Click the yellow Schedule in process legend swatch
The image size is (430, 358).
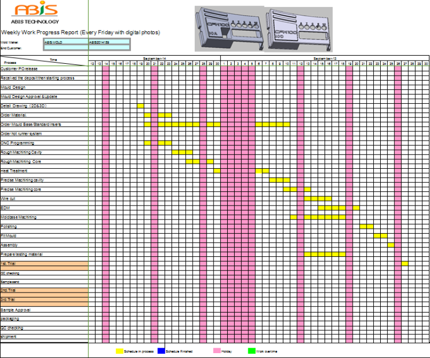(120, 351)
